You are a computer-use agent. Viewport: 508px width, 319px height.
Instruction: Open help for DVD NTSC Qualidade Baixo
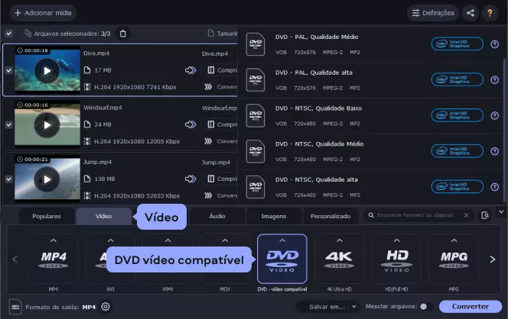click(x=494, y=115)
